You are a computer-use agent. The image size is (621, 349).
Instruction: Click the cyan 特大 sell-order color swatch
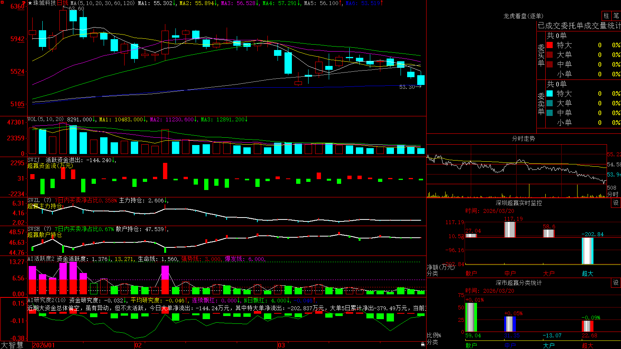click(550, 93)
